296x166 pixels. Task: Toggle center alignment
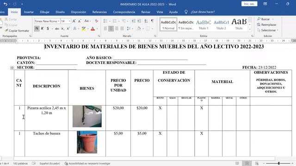tap(111, 29)
